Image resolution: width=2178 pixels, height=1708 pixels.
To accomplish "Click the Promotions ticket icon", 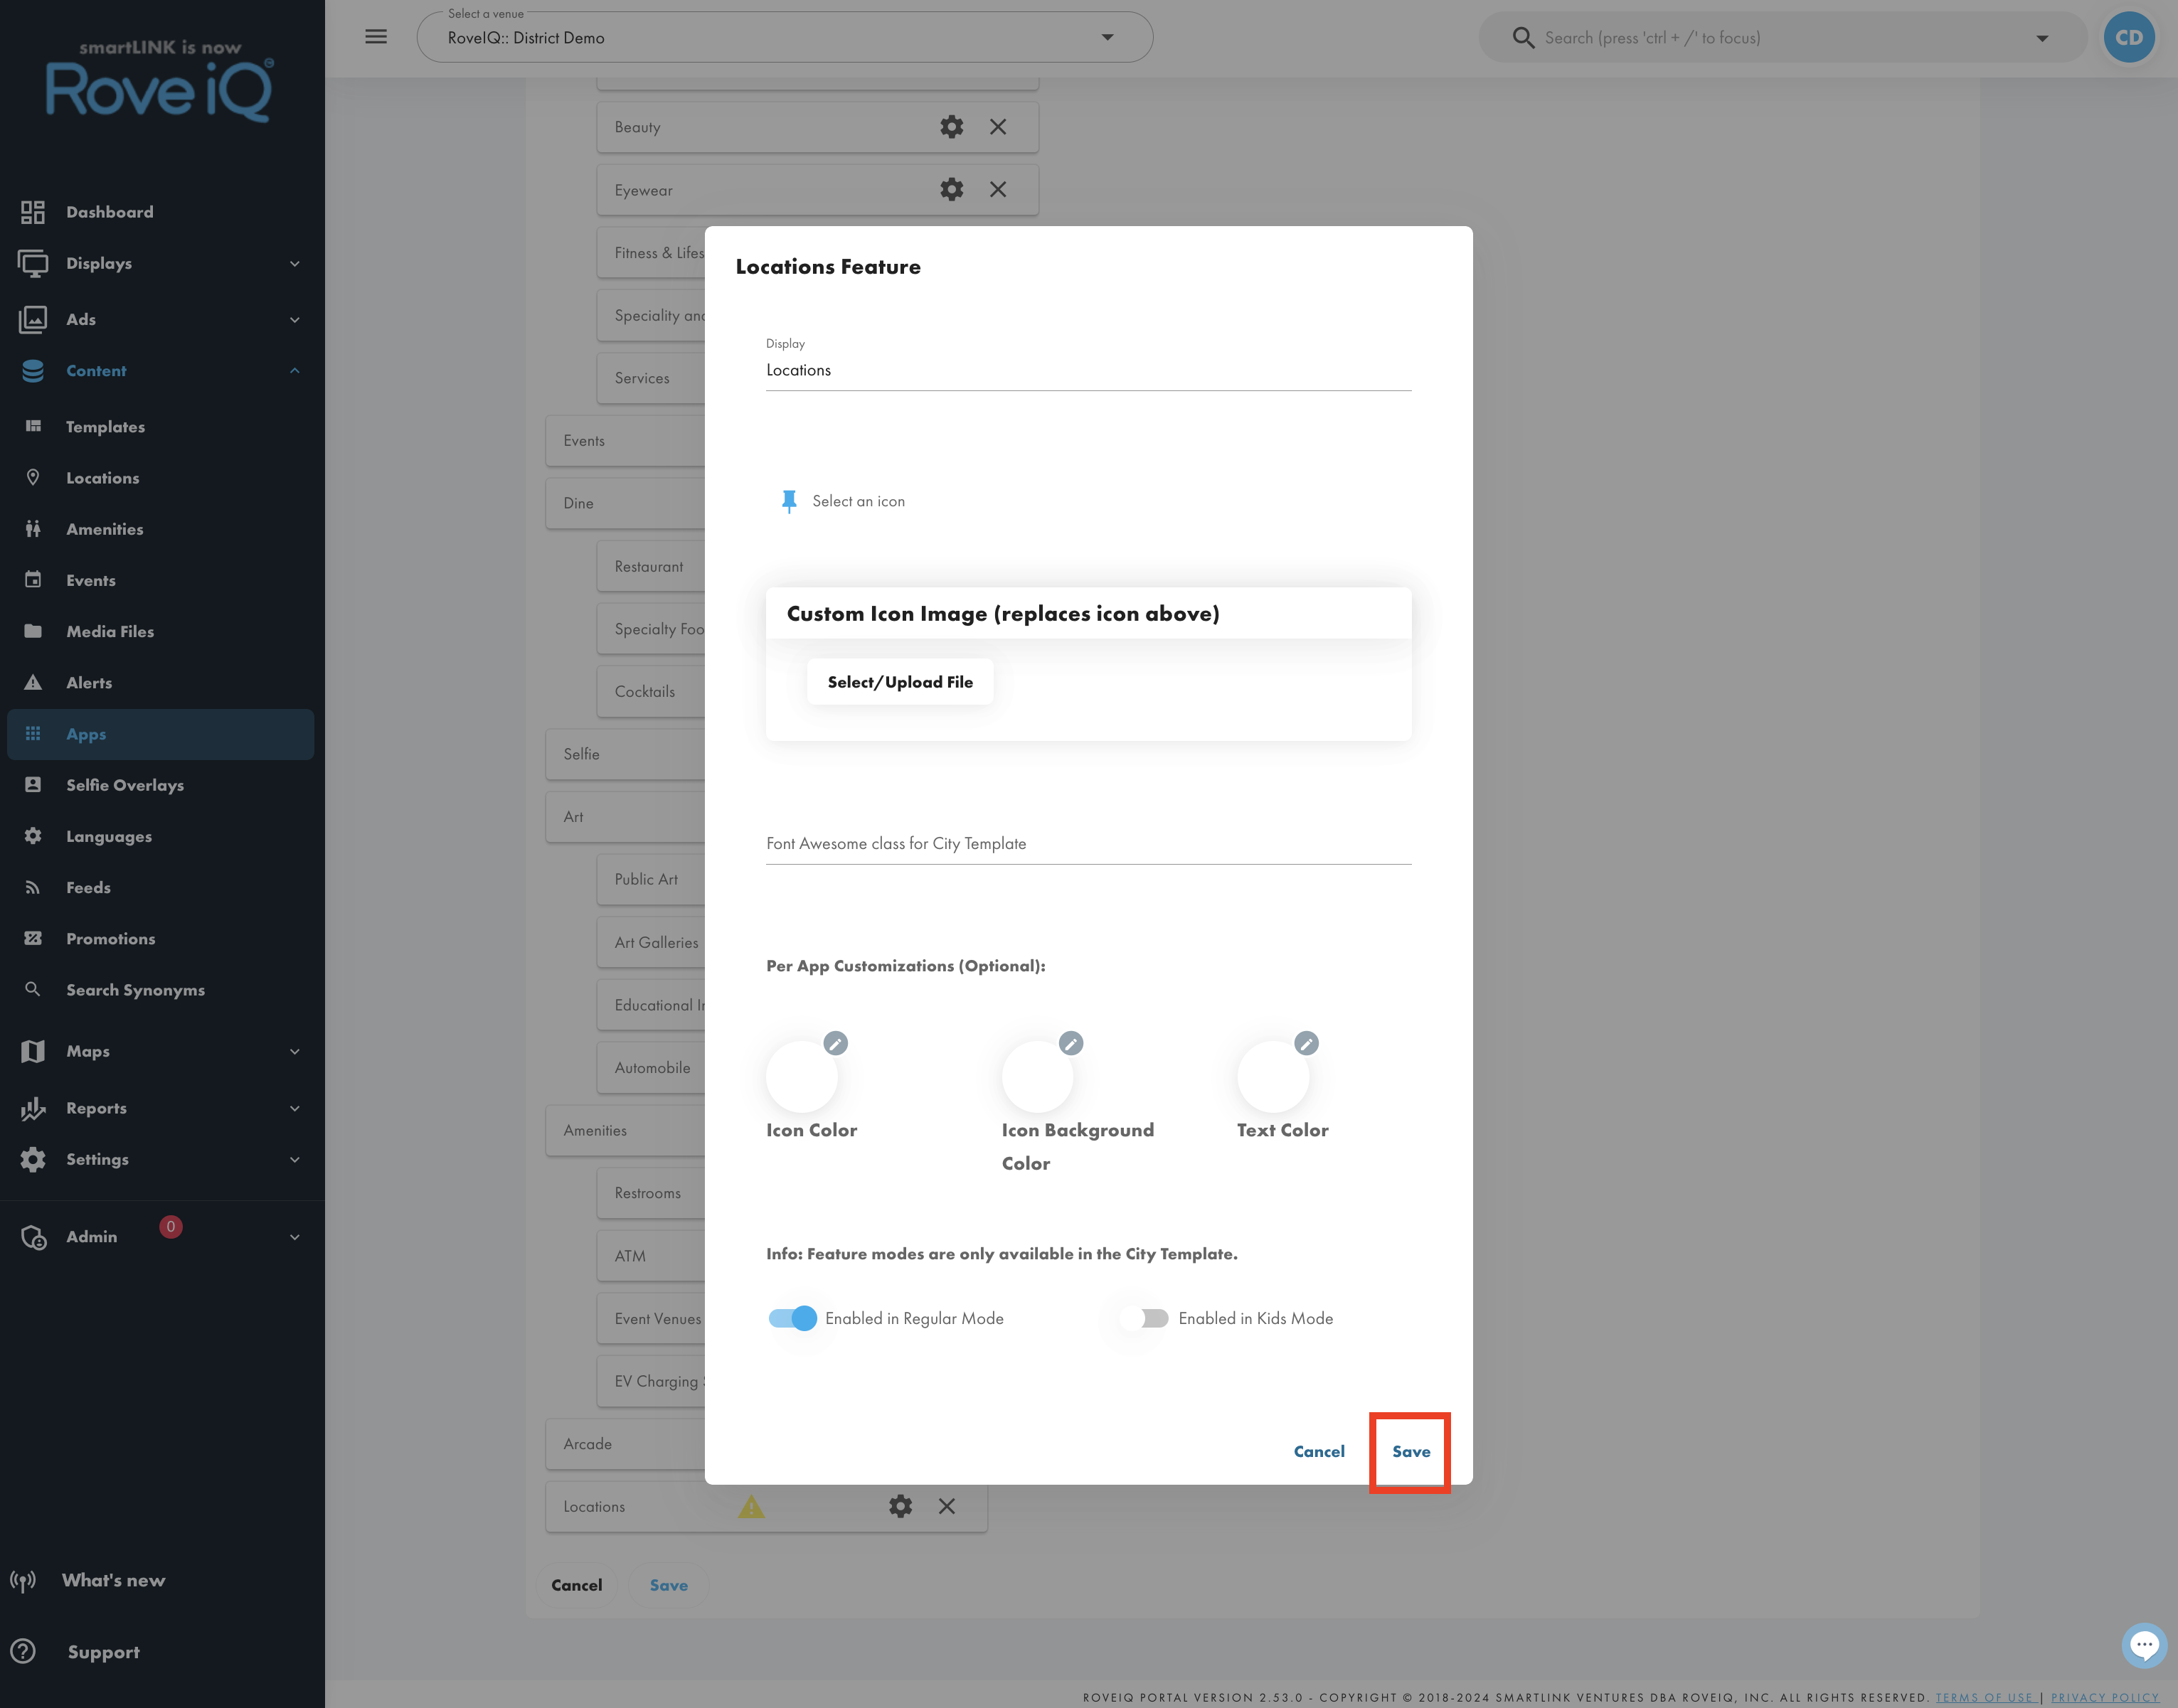I will (33, 938).
